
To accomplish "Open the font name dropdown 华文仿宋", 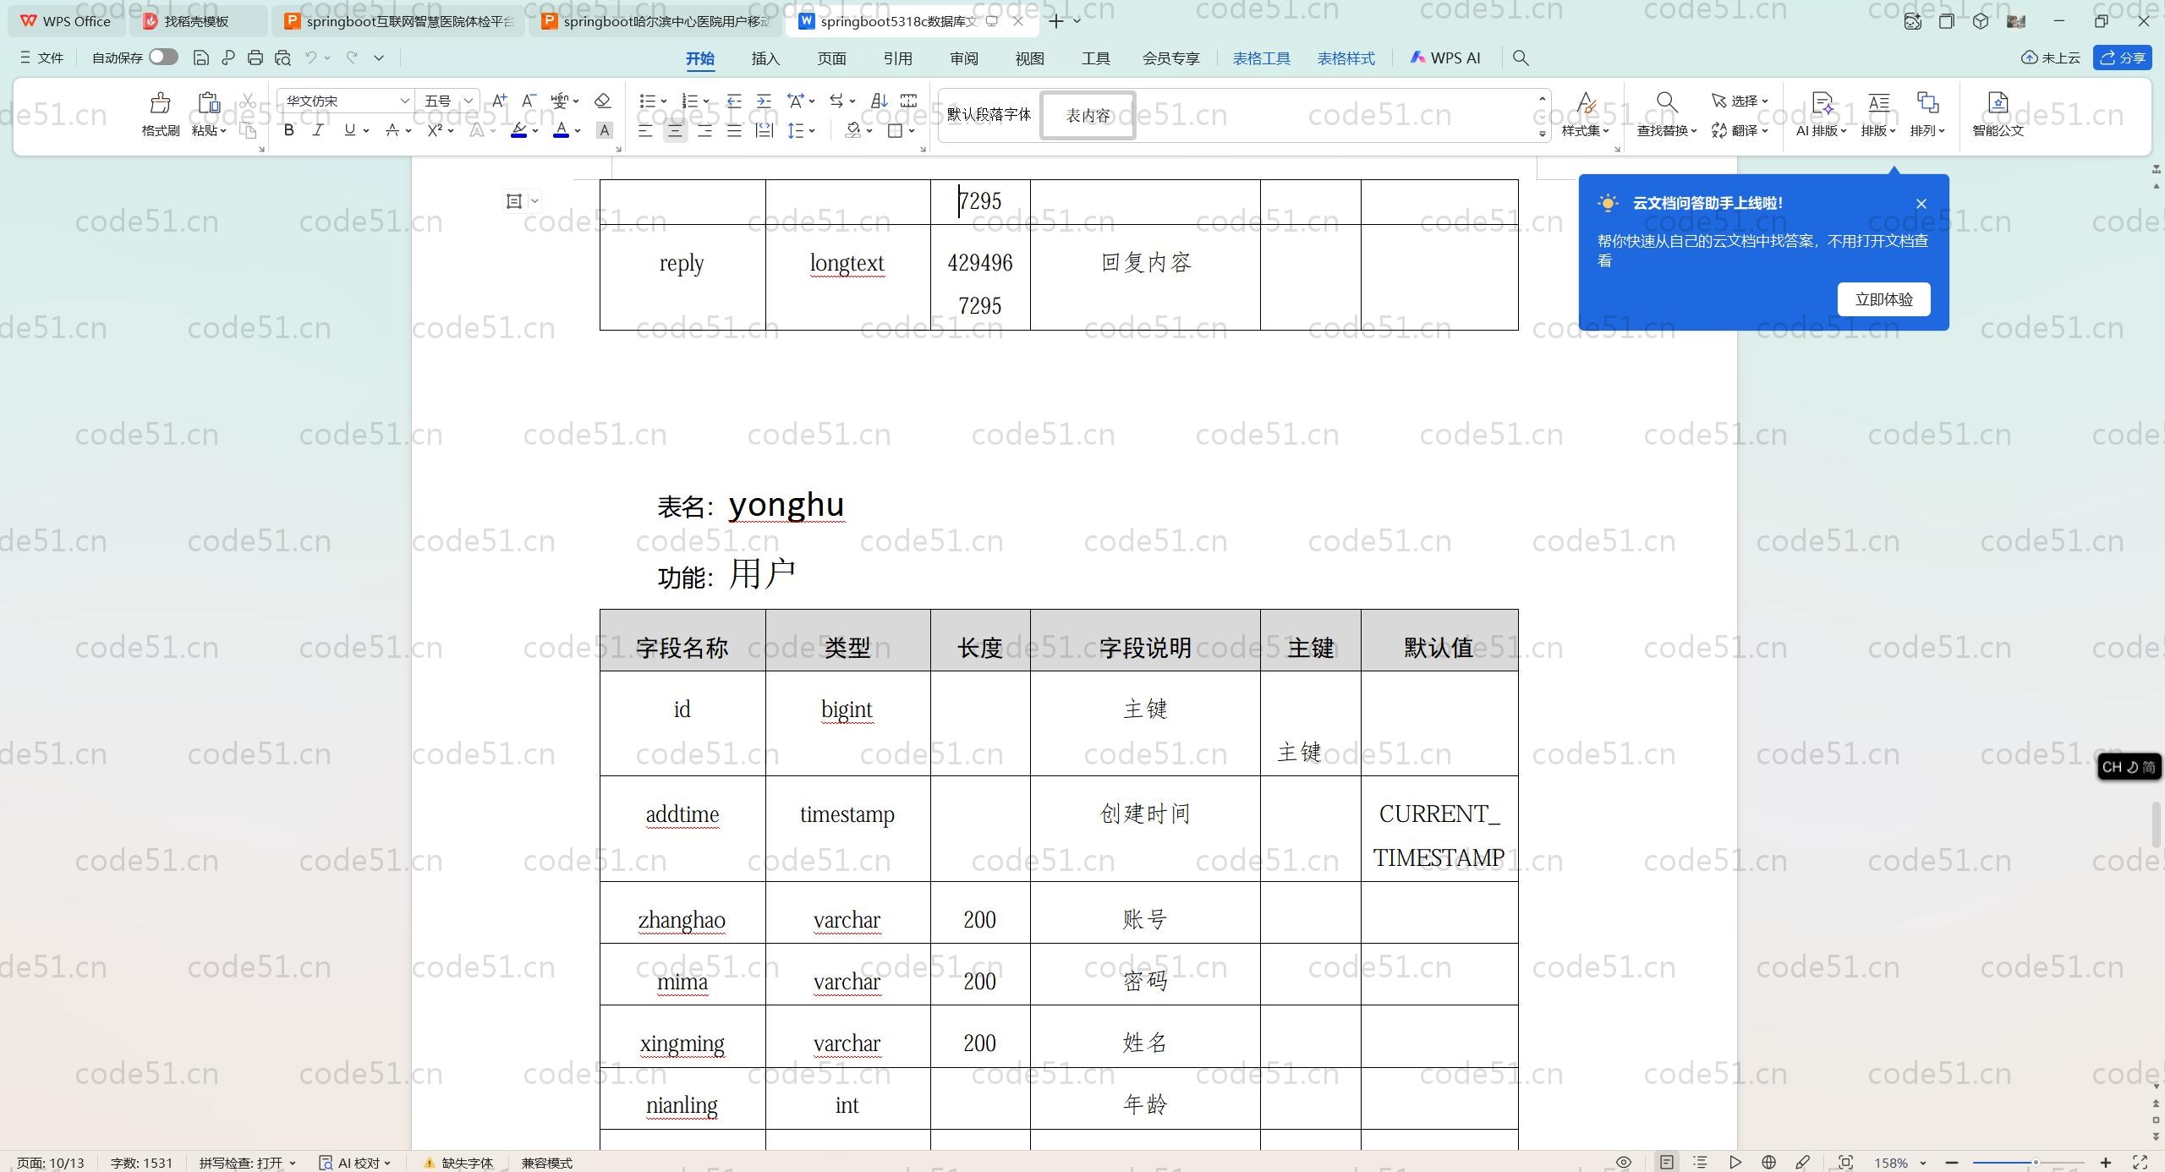I will (x=404, y=101).
